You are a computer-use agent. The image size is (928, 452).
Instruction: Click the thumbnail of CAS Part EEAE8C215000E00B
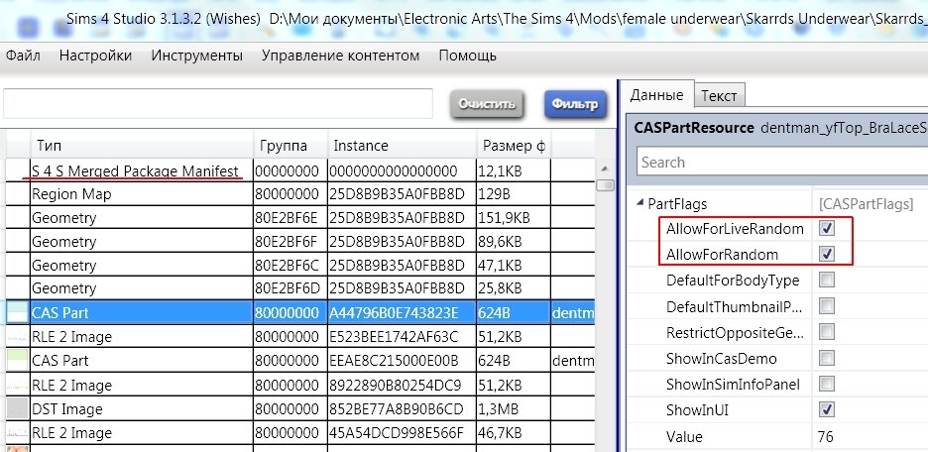(x=18, y=360)
